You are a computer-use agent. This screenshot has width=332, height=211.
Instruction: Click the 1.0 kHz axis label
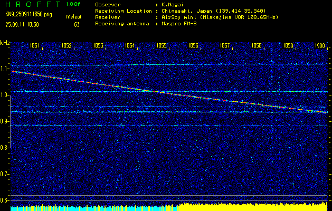pos(4,95)
